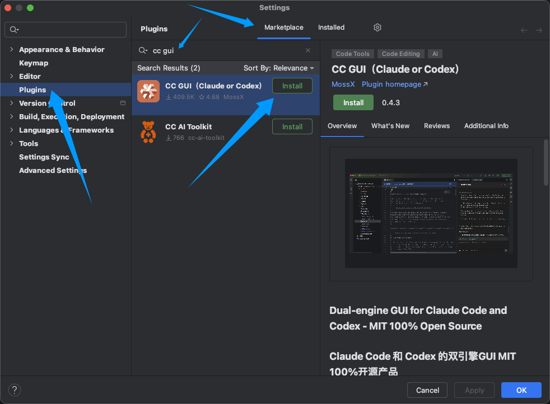The height and width of the screenshot is (404, 550).
Task: Click the Code Tools tag
Action: [352, 54]
